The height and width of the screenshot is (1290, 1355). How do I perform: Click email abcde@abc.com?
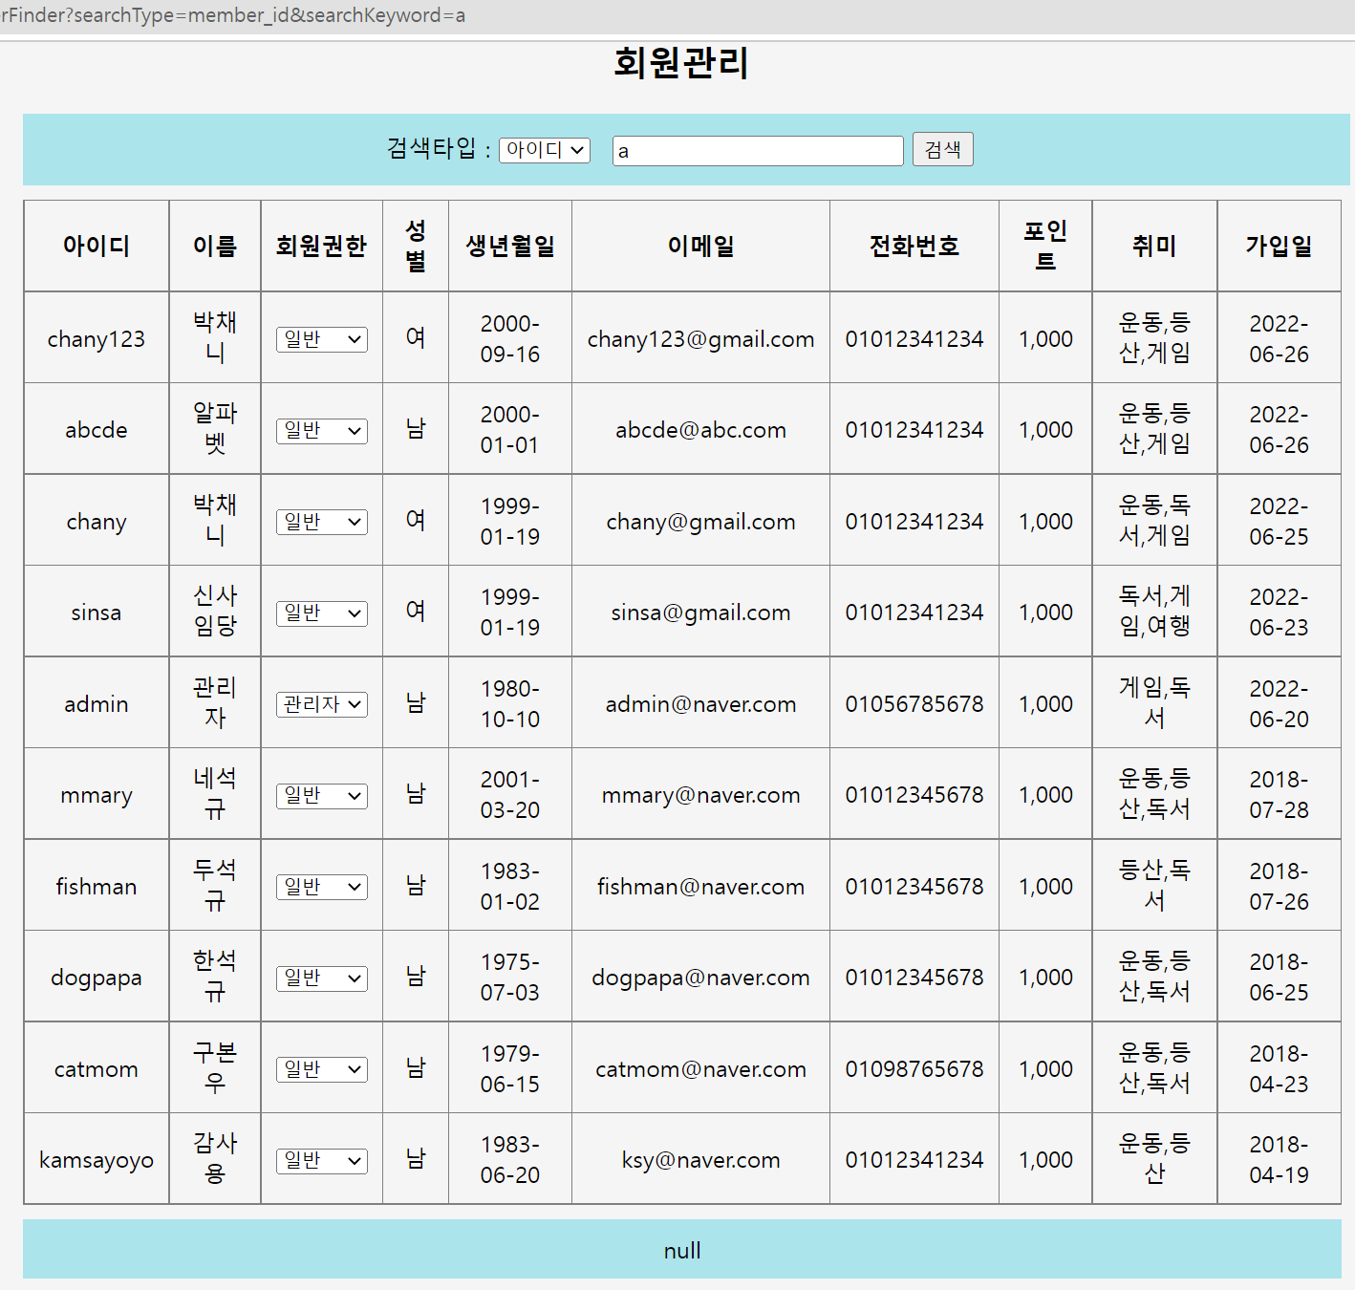701,430
